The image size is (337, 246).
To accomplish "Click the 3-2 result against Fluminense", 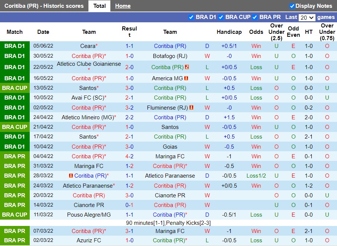I will [129, 107].
